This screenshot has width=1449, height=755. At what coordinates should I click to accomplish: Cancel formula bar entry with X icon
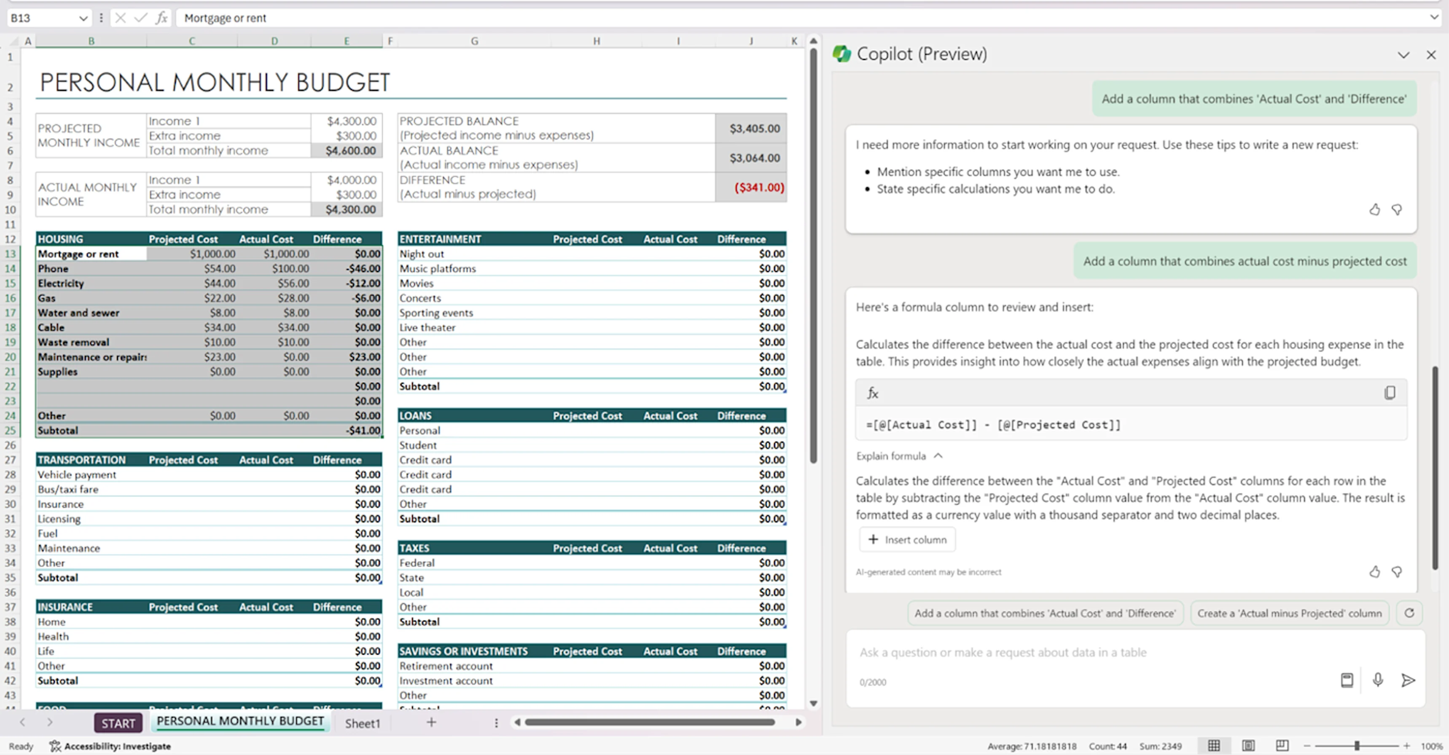coord(121,18)
